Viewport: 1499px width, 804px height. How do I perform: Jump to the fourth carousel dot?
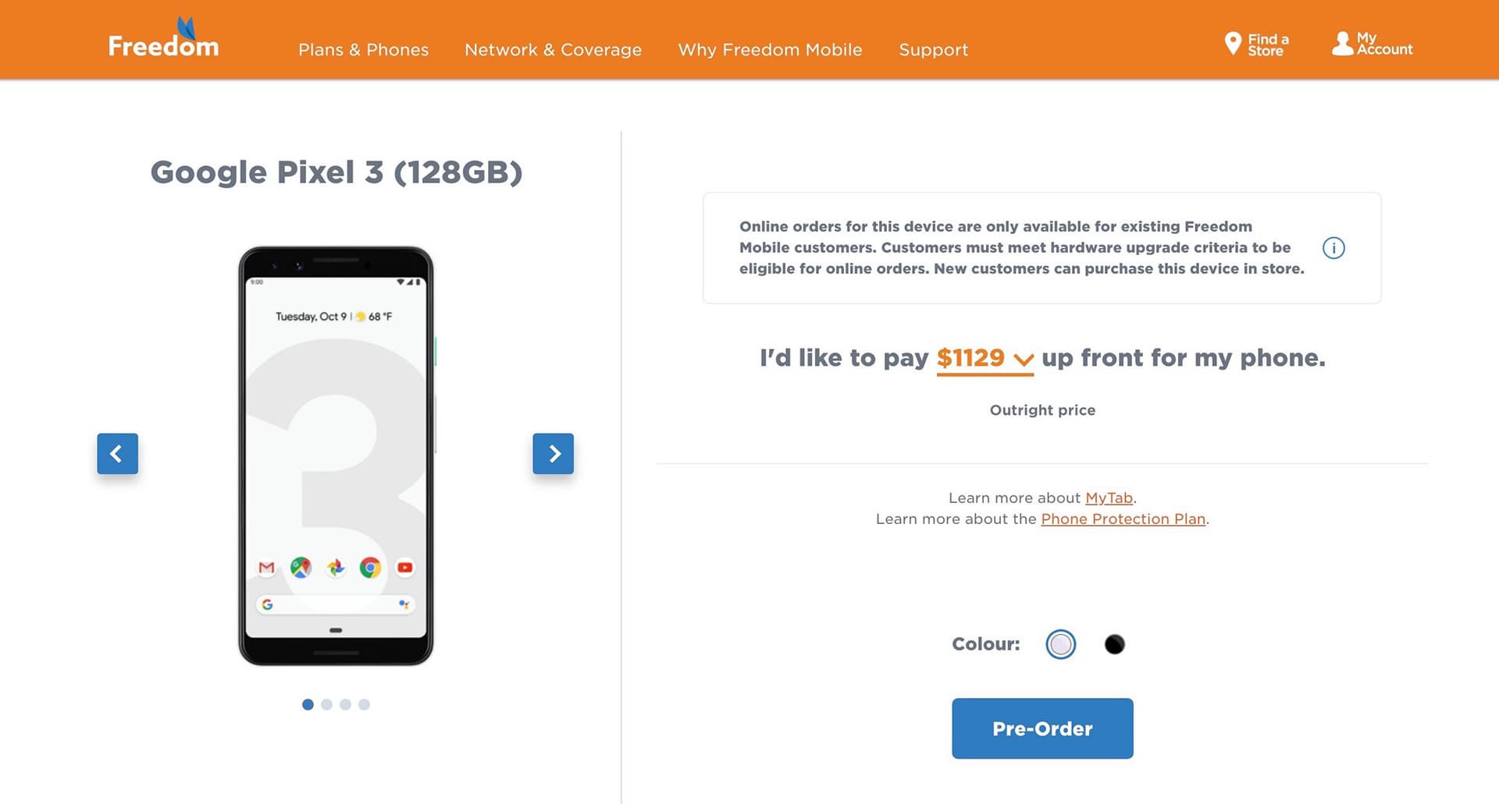pyautogui.click(x=364, y=705)
